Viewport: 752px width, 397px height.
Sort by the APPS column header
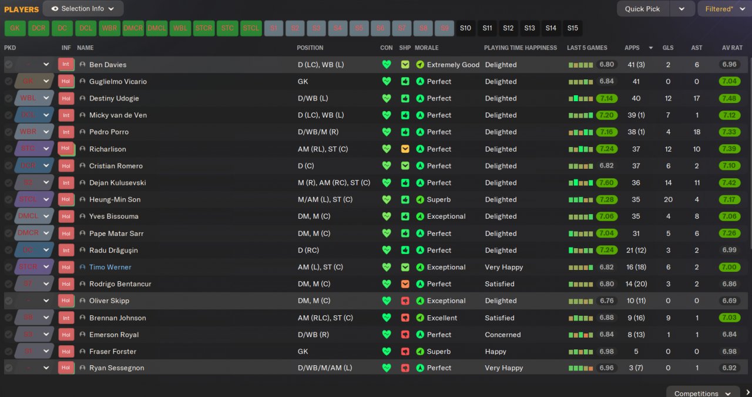click(632, 48)
